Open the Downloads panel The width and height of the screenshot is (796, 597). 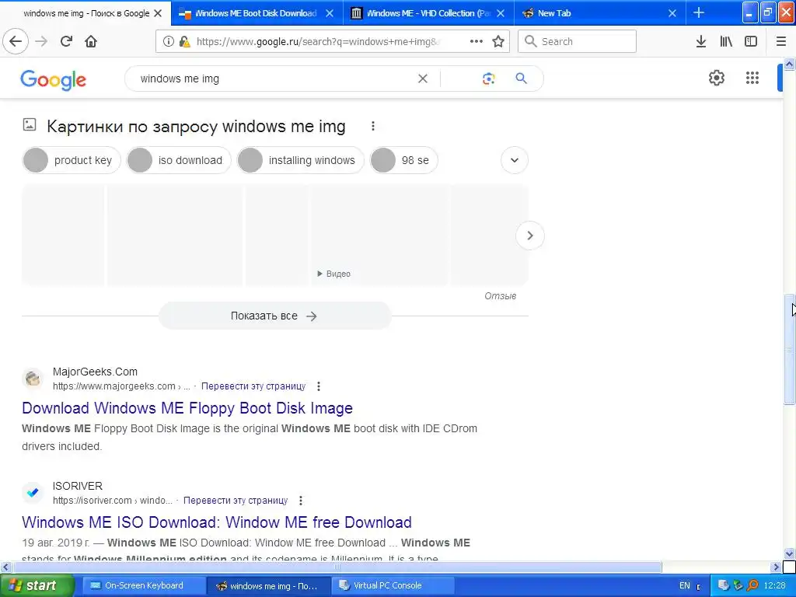click(x=701, y=42)
